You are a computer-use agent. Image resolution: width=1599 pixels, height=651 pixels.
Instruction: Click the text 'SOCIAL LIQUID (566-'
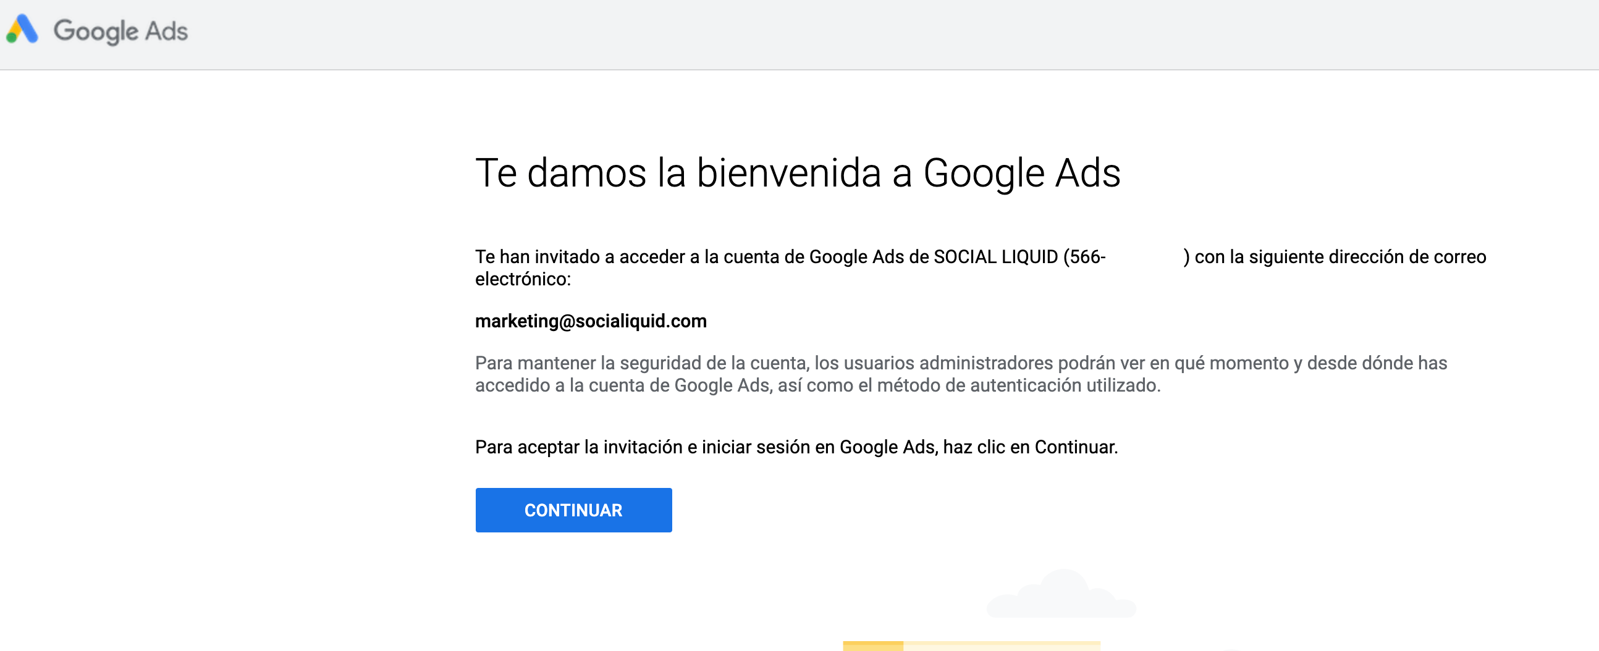point(1020,256)
